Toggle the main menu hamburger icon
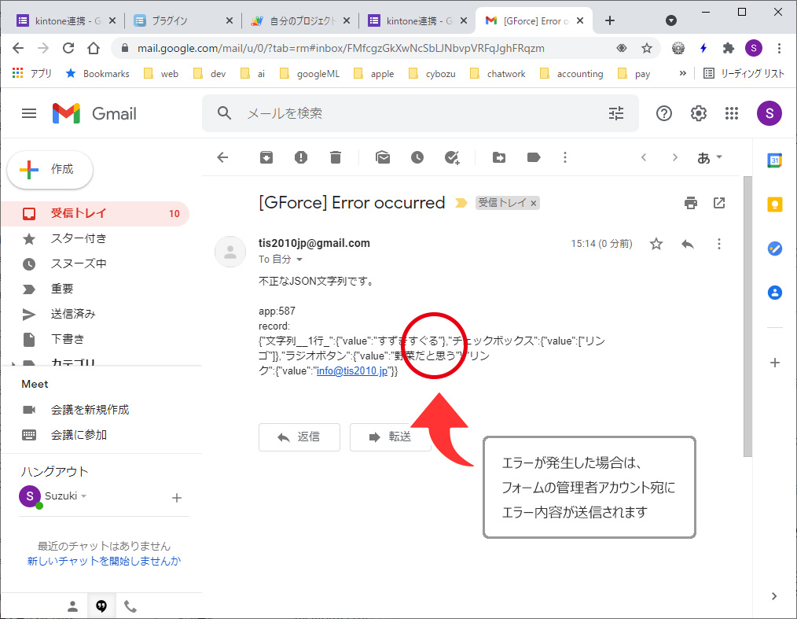This screenshot has height=619, width=797. tap(29, 113)
